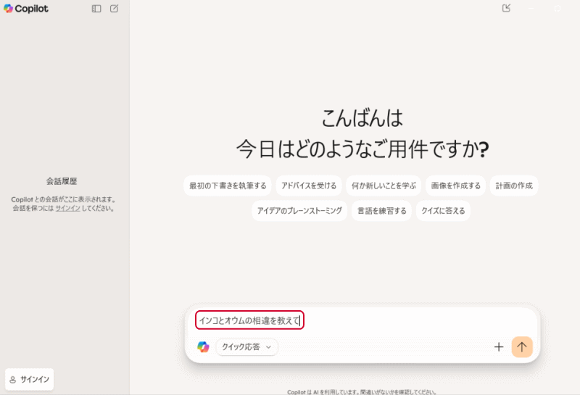This screenshot has width=580, height=395.
Task: Start a new chat with the compose icon
Action: (115, 9)
